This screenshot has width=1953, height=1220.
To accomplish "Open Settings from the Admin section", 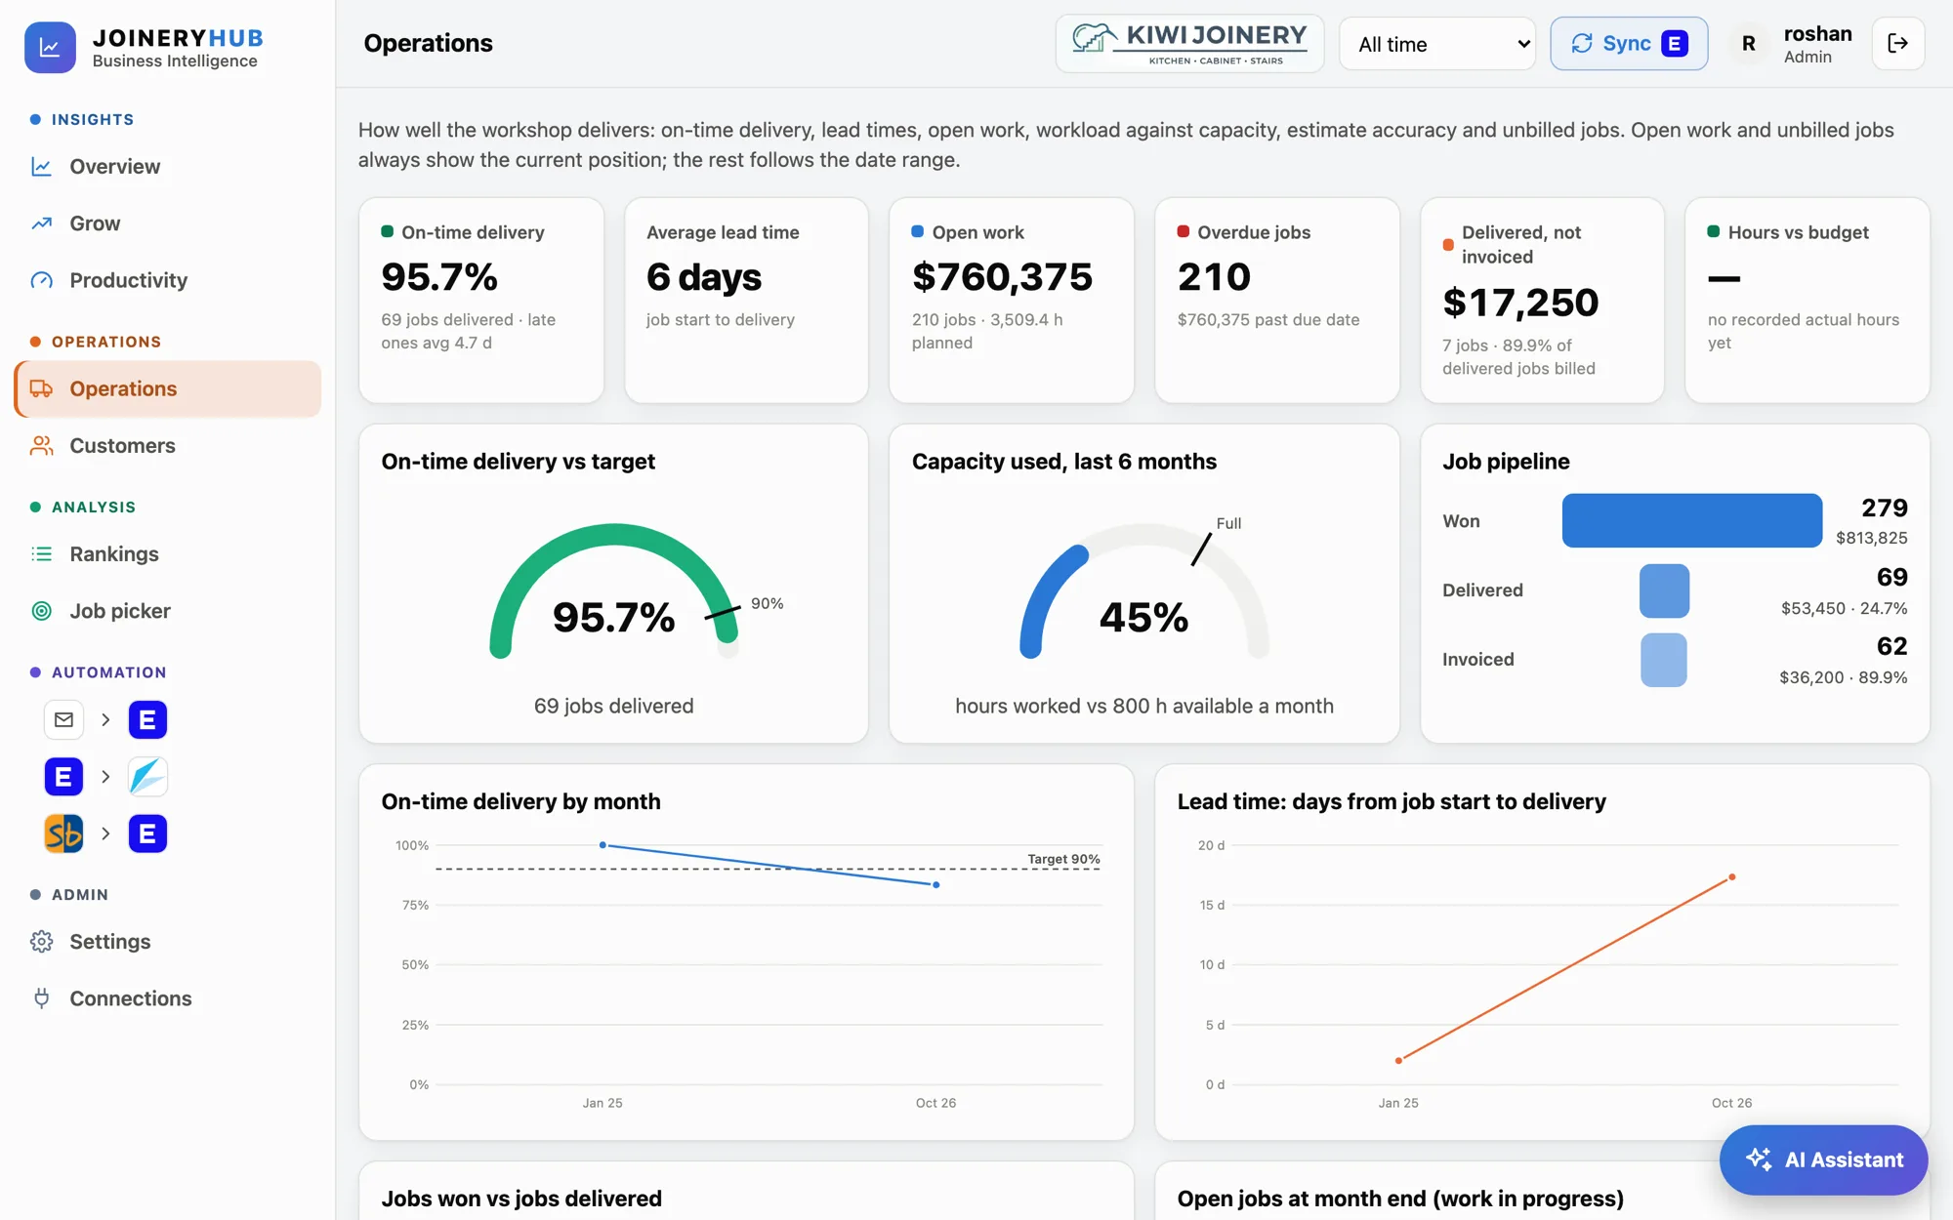I will tap(168, 942).
